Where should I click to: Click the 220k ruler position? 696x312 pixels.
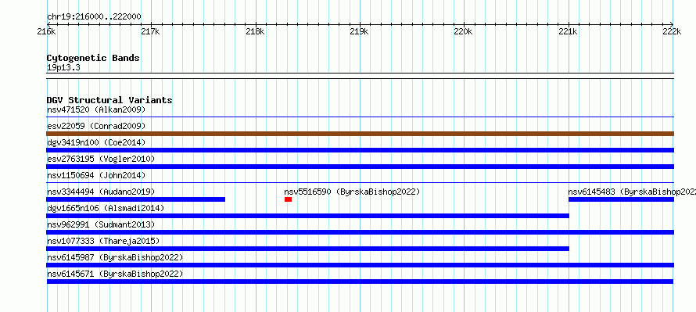tap(464, 31)
